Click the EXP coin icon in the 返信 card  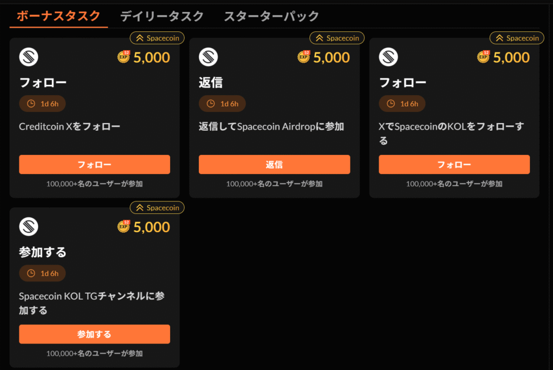(x=304, y=57)
